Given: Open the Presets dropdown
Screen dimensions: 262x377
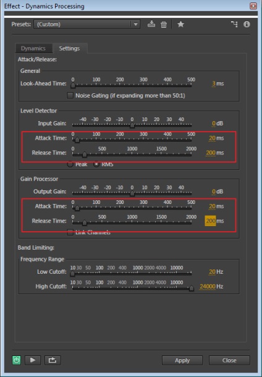Looking at the screenshot, I should (87, 24).
